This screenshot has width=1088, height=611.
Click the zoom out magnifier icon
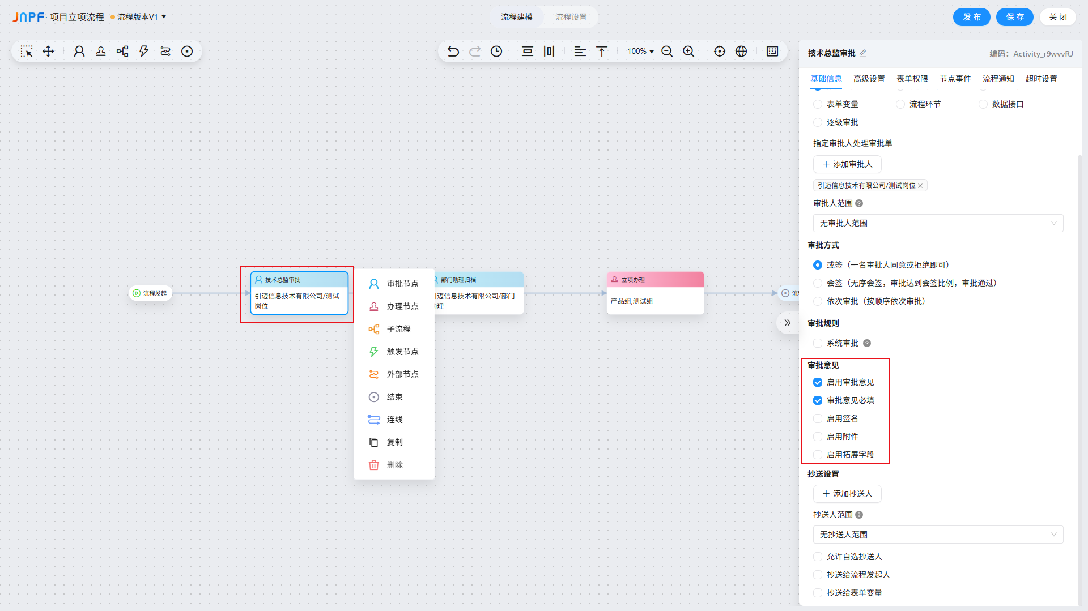[667, 52]
